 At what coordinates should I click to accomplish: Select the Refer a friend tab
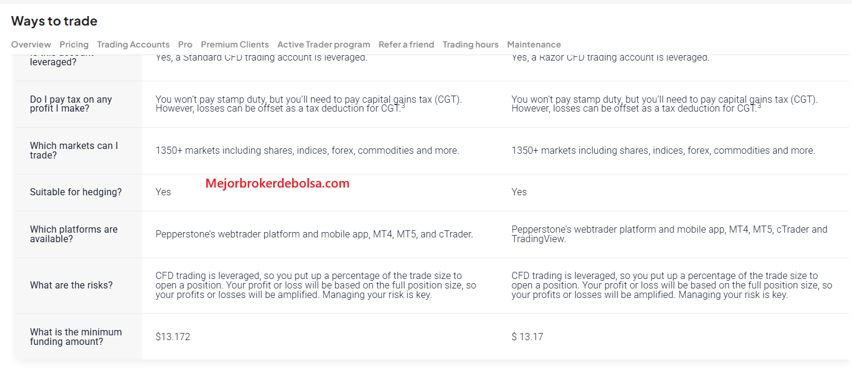406,45
